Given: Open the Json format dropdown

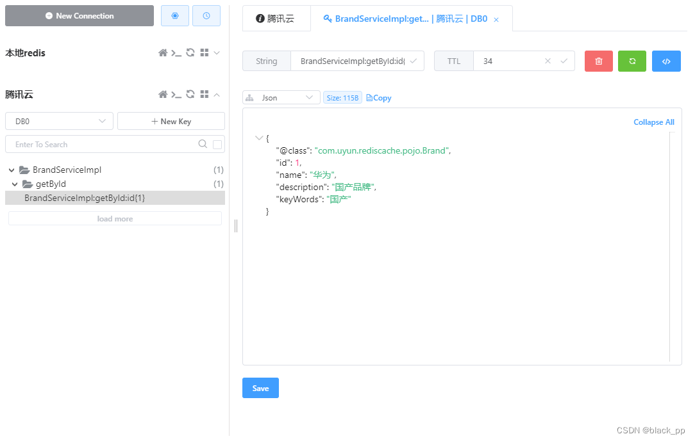Looking at the screenshot, I should 281,98.
